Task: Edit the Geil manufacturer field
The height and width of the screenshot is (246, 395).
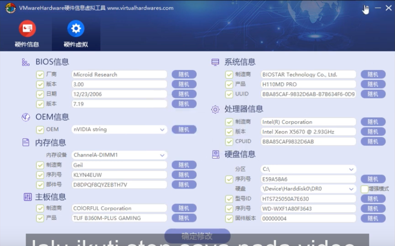Action: point(120,165)
